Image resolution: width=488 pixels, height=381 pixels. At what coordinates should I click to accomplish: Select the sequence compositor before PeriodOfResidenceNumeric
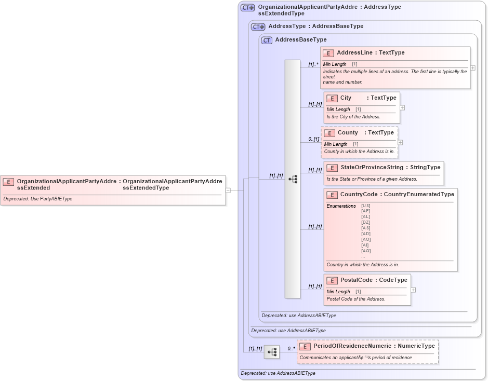[272, 351]
